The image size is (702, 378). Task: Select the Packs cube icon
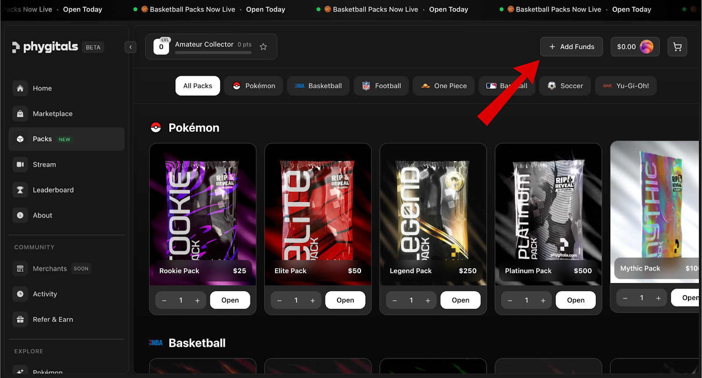click(x=20, y=139)
